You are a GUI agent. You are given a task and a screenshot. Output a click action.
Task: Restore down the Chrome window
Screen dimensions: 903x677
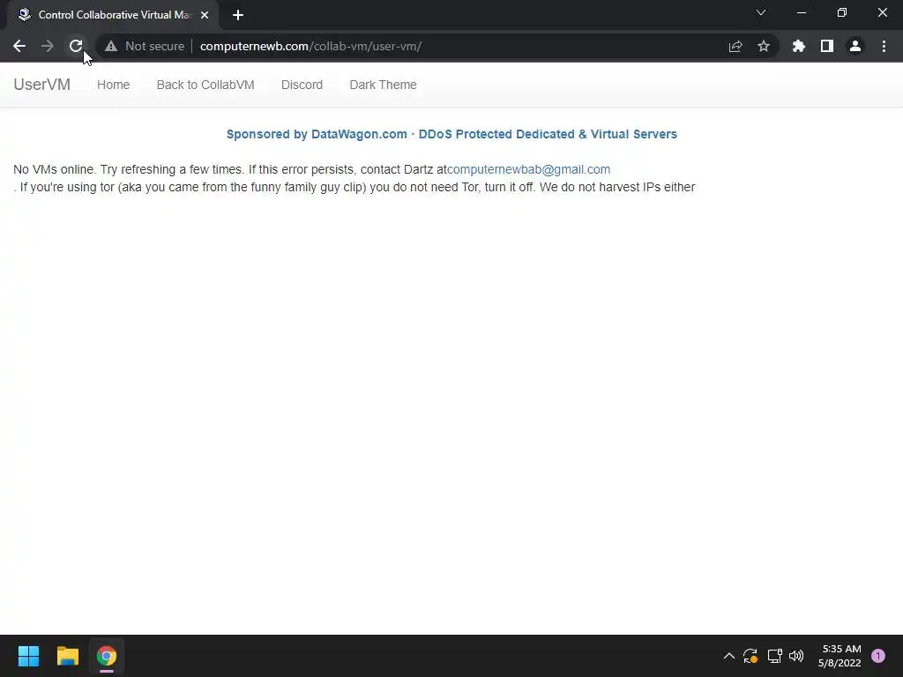[x=842, y=12]
